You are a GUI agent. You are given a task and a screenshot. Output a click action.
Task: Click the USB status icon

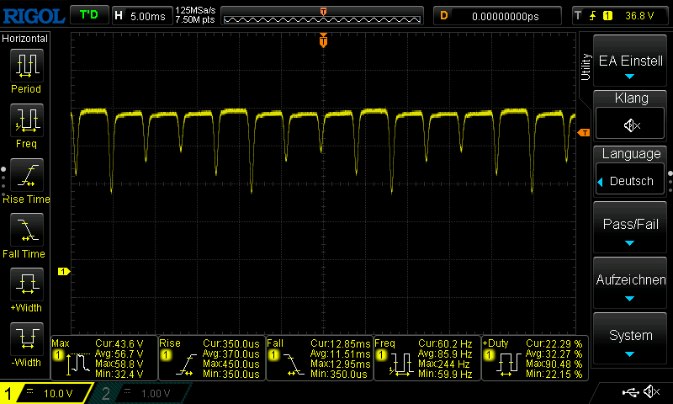pyautogui.click(x=629, y=392)
